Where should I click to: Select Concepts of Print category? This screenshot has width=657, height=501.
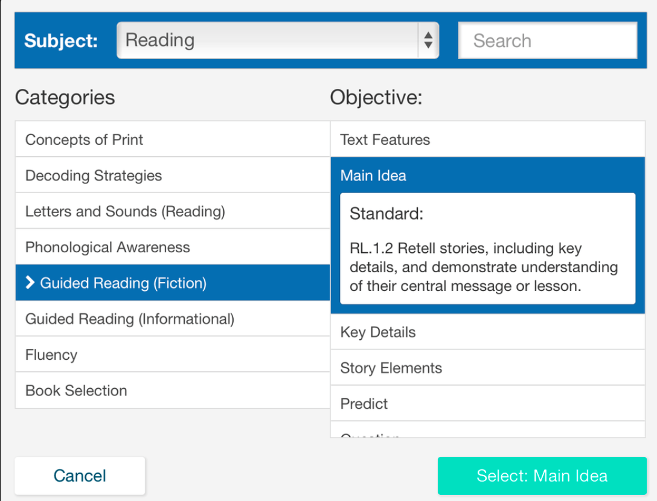click(172, 139)
